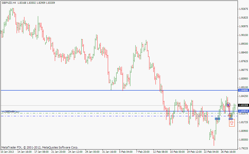Click the orange exit arrow marker in gray circle

coord(231,116)
